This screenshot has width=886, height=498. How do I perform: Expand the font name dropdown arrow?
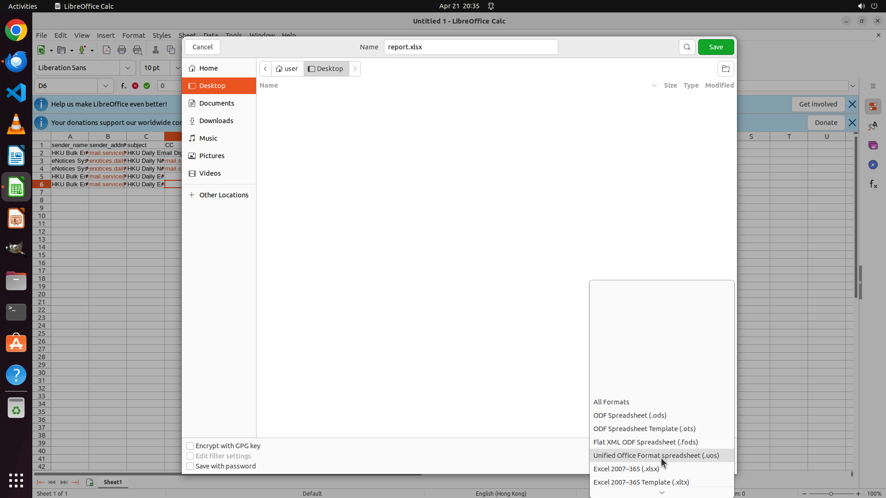tap(128, 68)
